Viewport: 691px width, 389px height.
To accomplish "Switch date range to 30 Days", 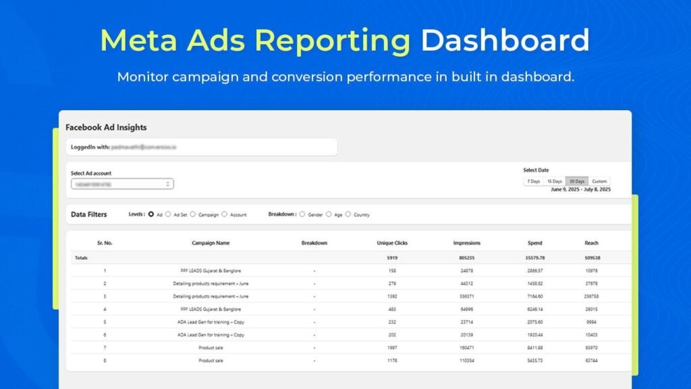I will point(576,181).
